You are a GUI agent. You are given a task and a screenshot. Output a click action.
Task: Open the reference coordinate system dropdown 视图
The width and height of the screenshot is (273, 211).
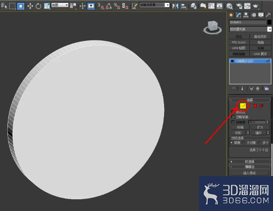tap(60, 5)
